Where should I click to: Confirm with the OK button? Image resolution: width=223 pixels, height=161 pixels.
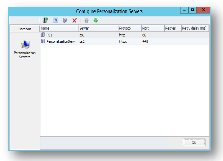click(194, 143)
